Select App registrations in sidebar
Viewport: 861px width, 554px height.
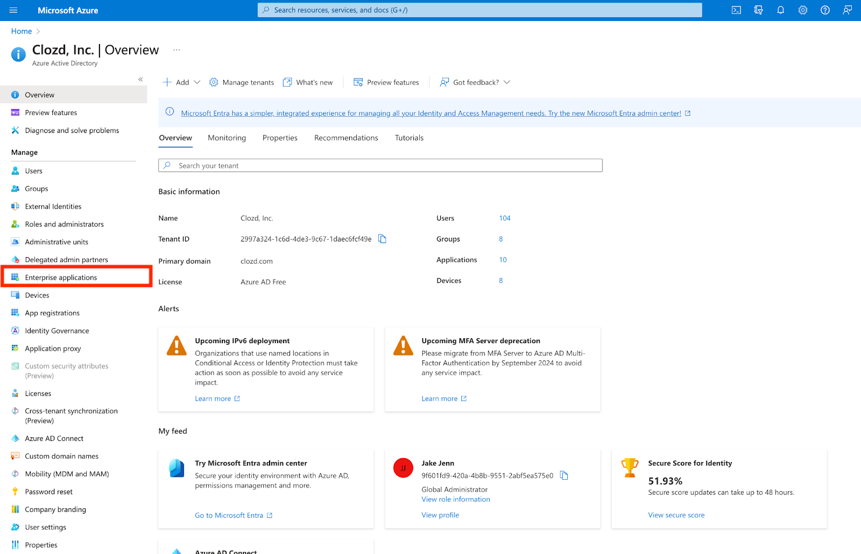click(x=52, y=313)
